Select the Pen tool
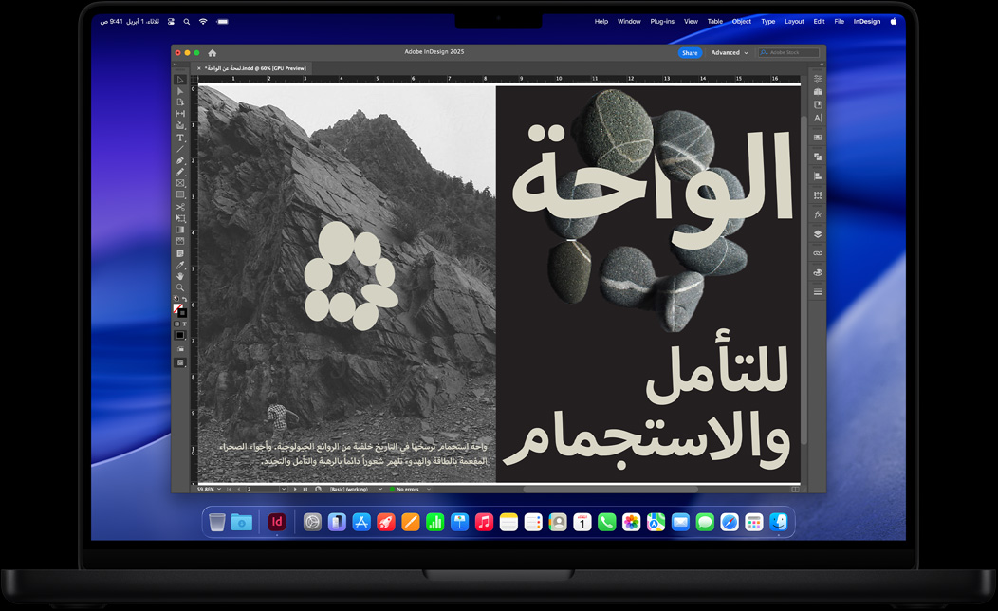998x611 pixels. (179, 160)
